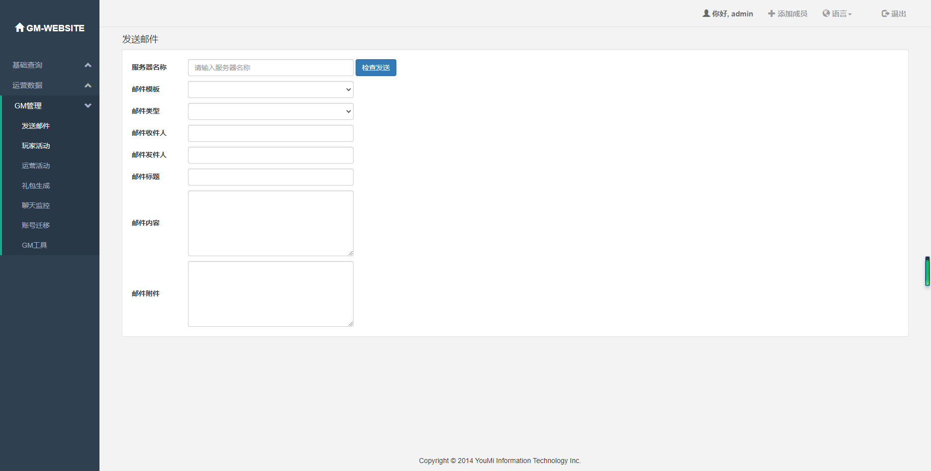Click the 邮件类型 field label
931x471 pixels.
[x=146, y=111]
